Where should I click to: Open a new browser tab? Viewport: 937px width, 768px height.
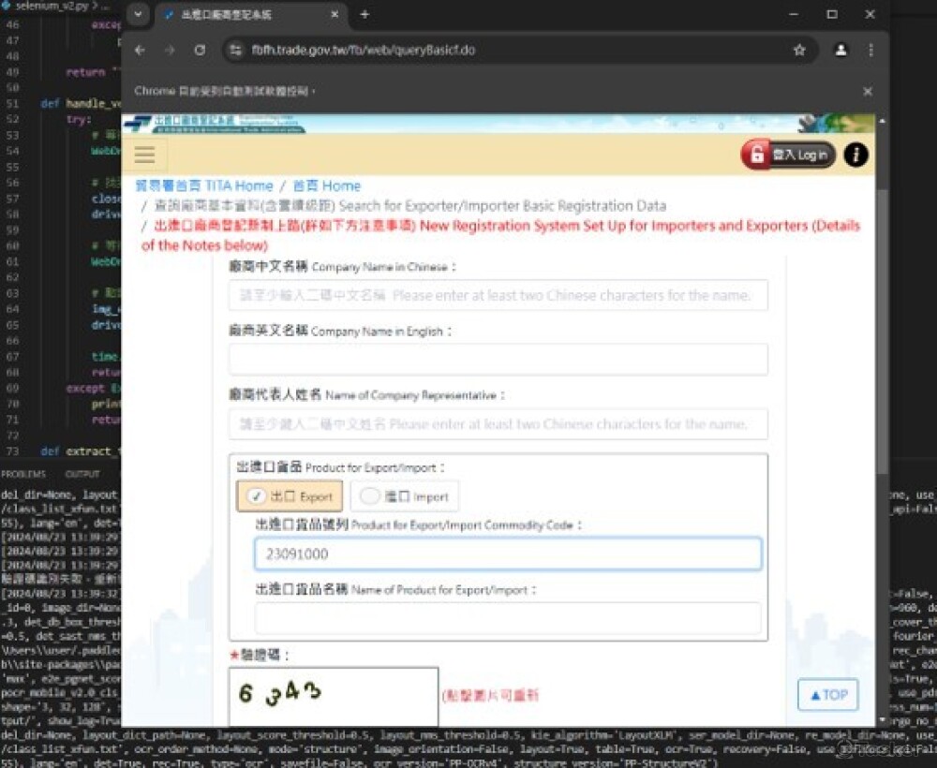point(364,15)
